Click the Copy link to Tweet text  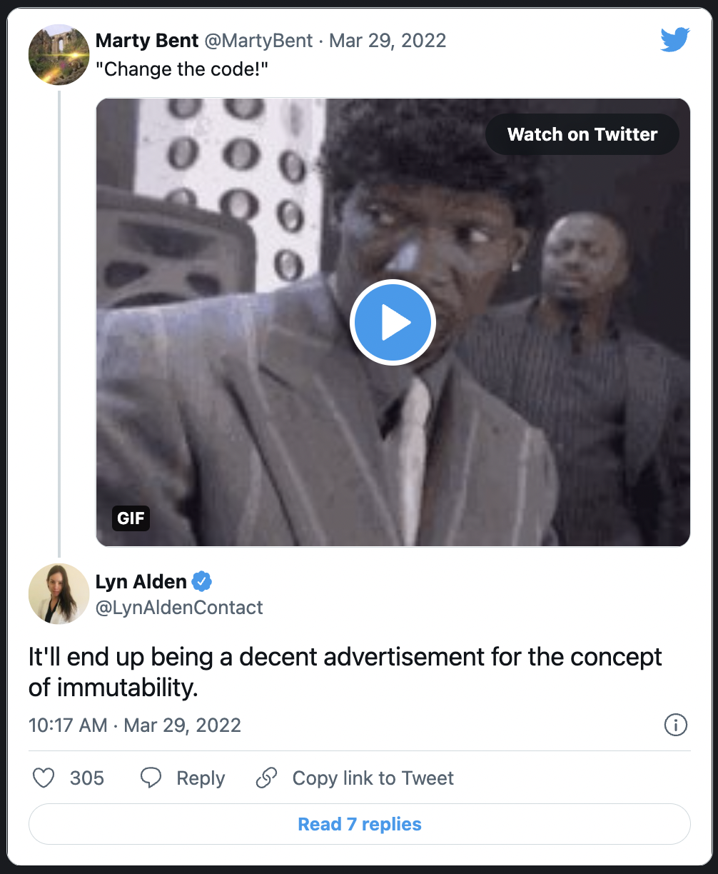pyautogui.click(x=373, y=778)
